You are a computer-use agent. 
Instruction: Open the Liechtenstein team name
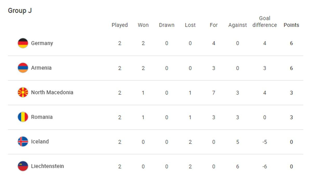(x=47, y=166)
